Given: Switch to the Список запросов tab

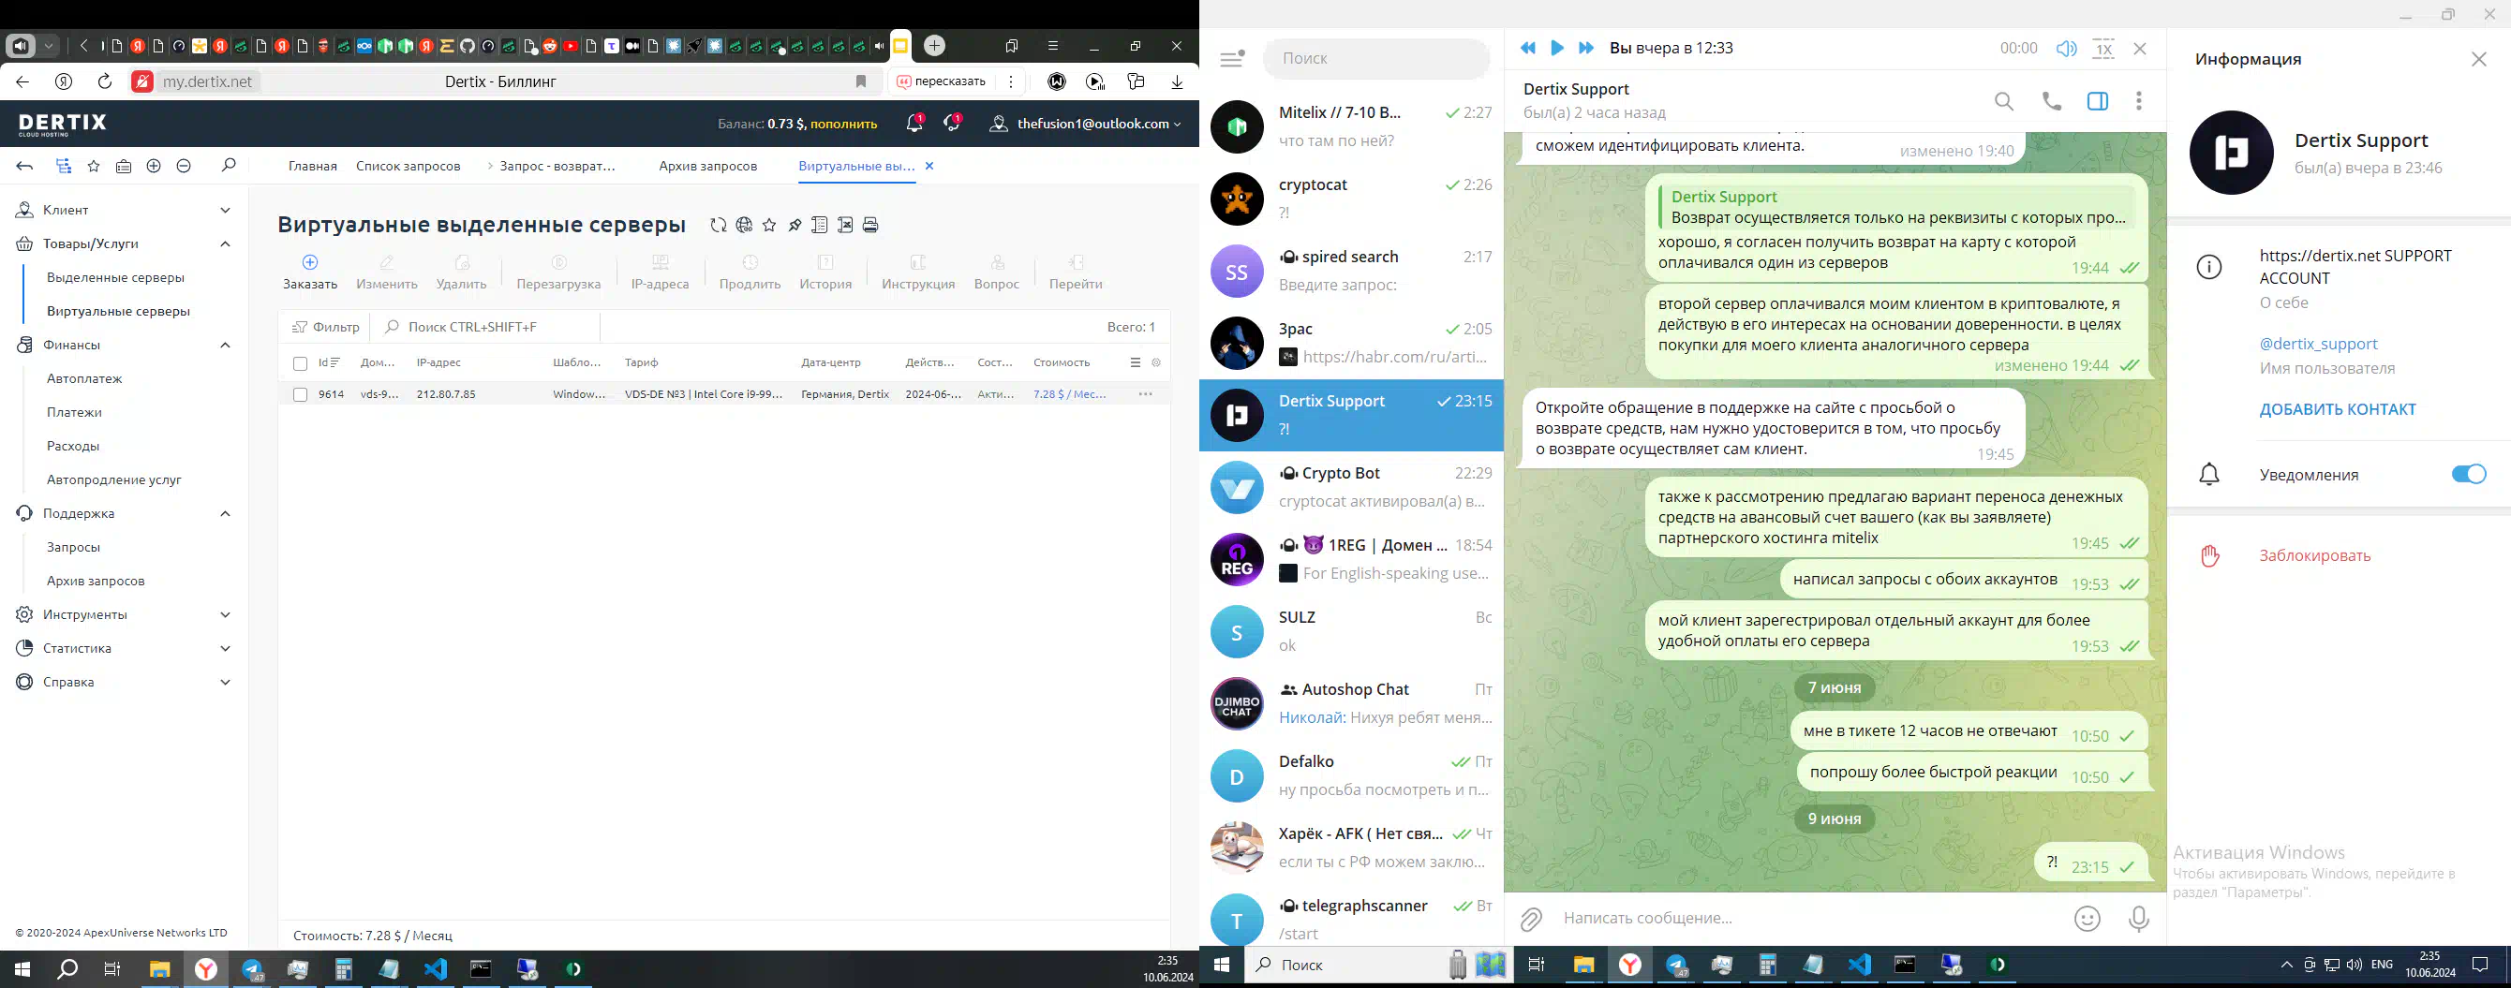Looking at the screenshot, I should [408, 167].
